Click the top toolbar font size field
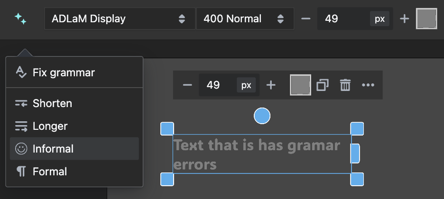444x199 pixels. point(343,18)
